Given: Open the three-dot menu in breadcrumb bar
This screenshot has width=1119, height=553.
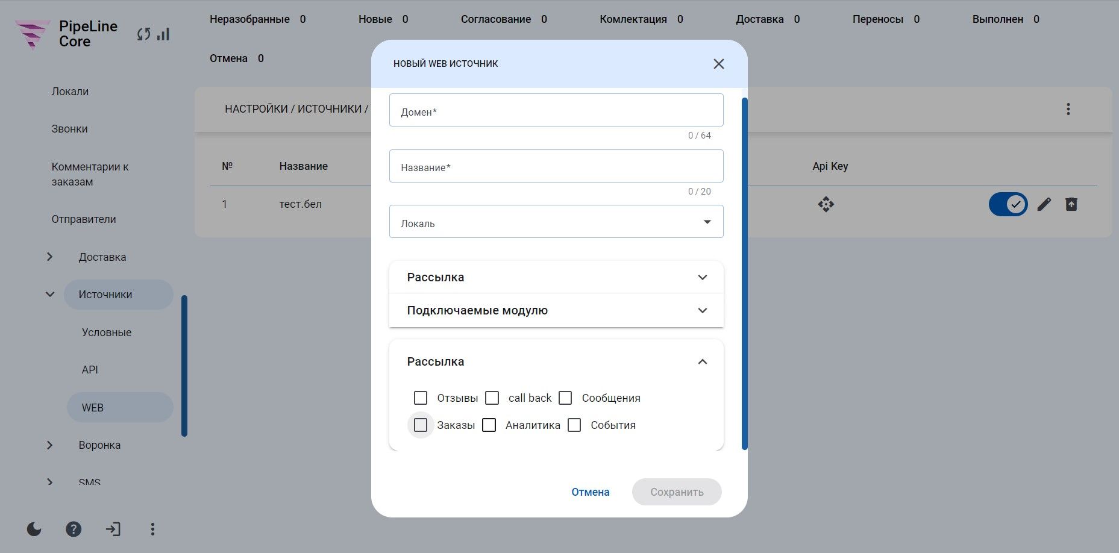Looking at the screenshot, I should pyautogui.click(x=1068, y=109).
